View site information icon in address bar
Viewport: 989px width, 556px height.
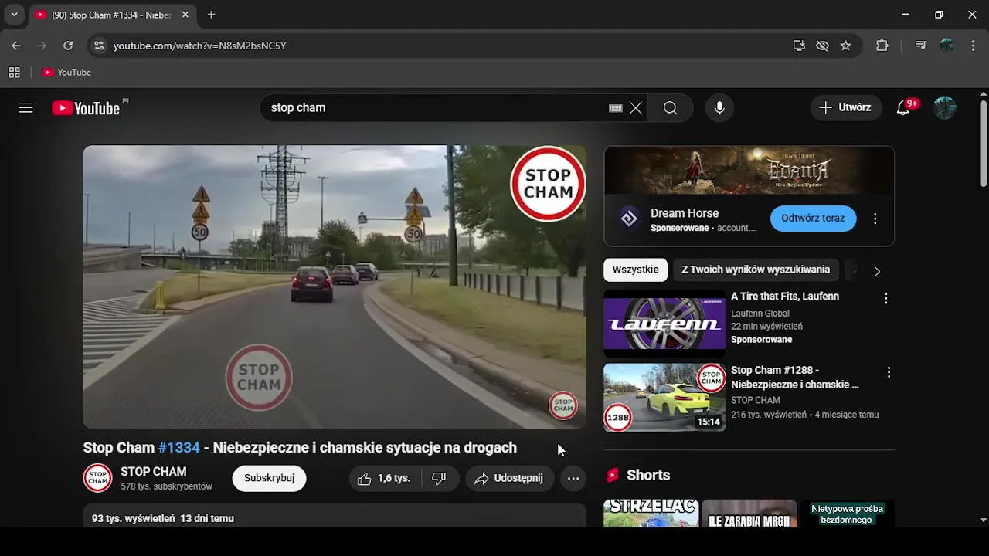click(98, 46)
